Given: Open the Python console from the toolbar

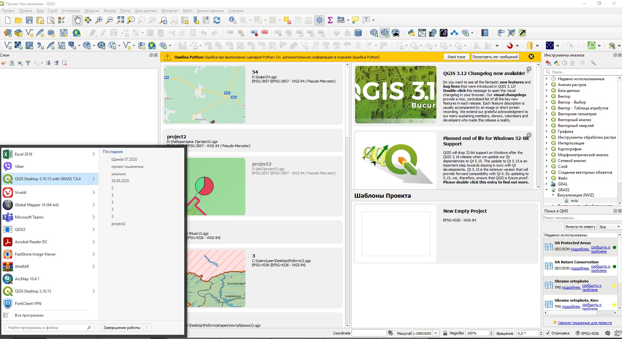Looking at the screenshot, I should pos(411,33).
